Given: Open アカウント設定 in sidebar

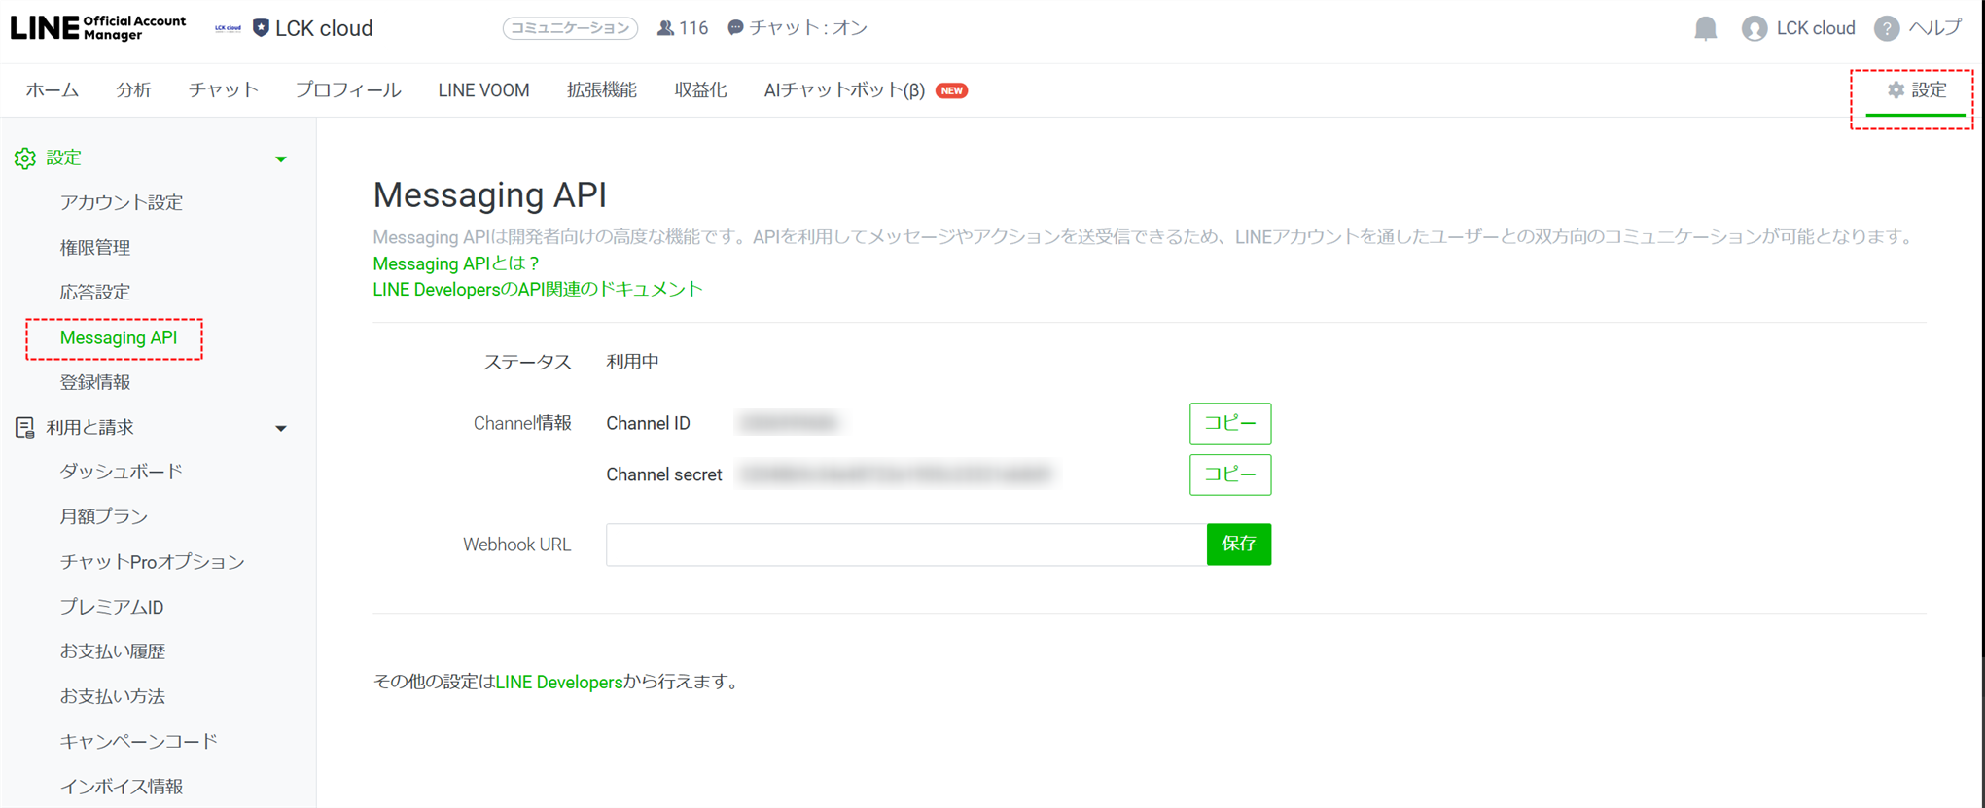Looking at the screenshot, I should pyautogui.click(x=122, y=202).
